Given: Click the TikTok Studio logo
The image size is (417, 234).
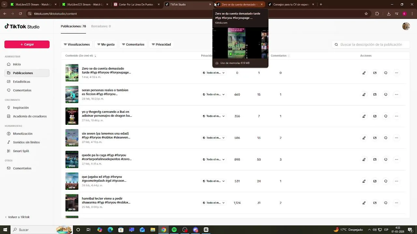Looking at the screenshot, I should [x=22, y=27].
